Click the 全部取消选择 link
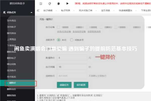Image resolution: width=151 pixels, height=101 pixels. (x=94, y=32)
